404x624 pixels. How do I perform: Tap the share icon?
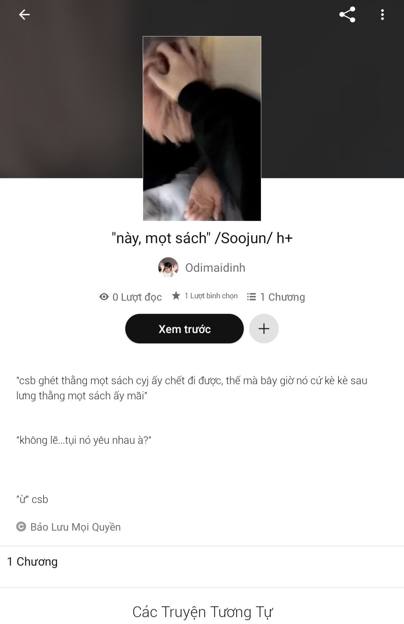click(x=347, y=14)
